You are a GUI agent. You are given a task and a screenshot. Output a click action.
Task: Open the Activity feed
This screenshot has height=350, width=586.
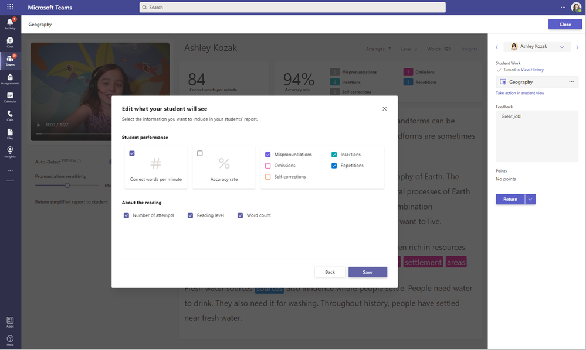click(10, 24)
